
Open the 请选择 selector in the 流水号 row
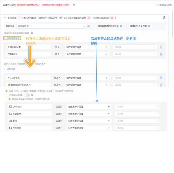135,54
